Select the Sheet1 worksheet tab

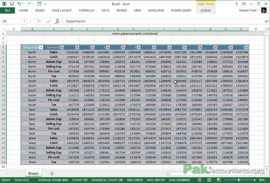(x=33, y=174)
